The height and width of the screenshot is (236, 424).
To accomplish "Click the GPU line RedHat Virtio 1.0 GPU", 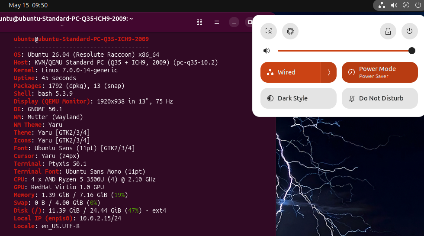I will (x=59, y=187).
